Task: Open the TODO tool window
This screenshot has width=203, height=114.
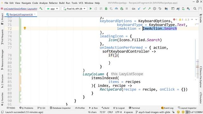Action: [x=11, y=108]
